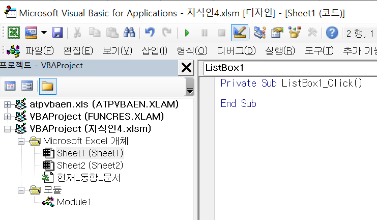
Task: Click the Break pause icon
Action: 205,33
